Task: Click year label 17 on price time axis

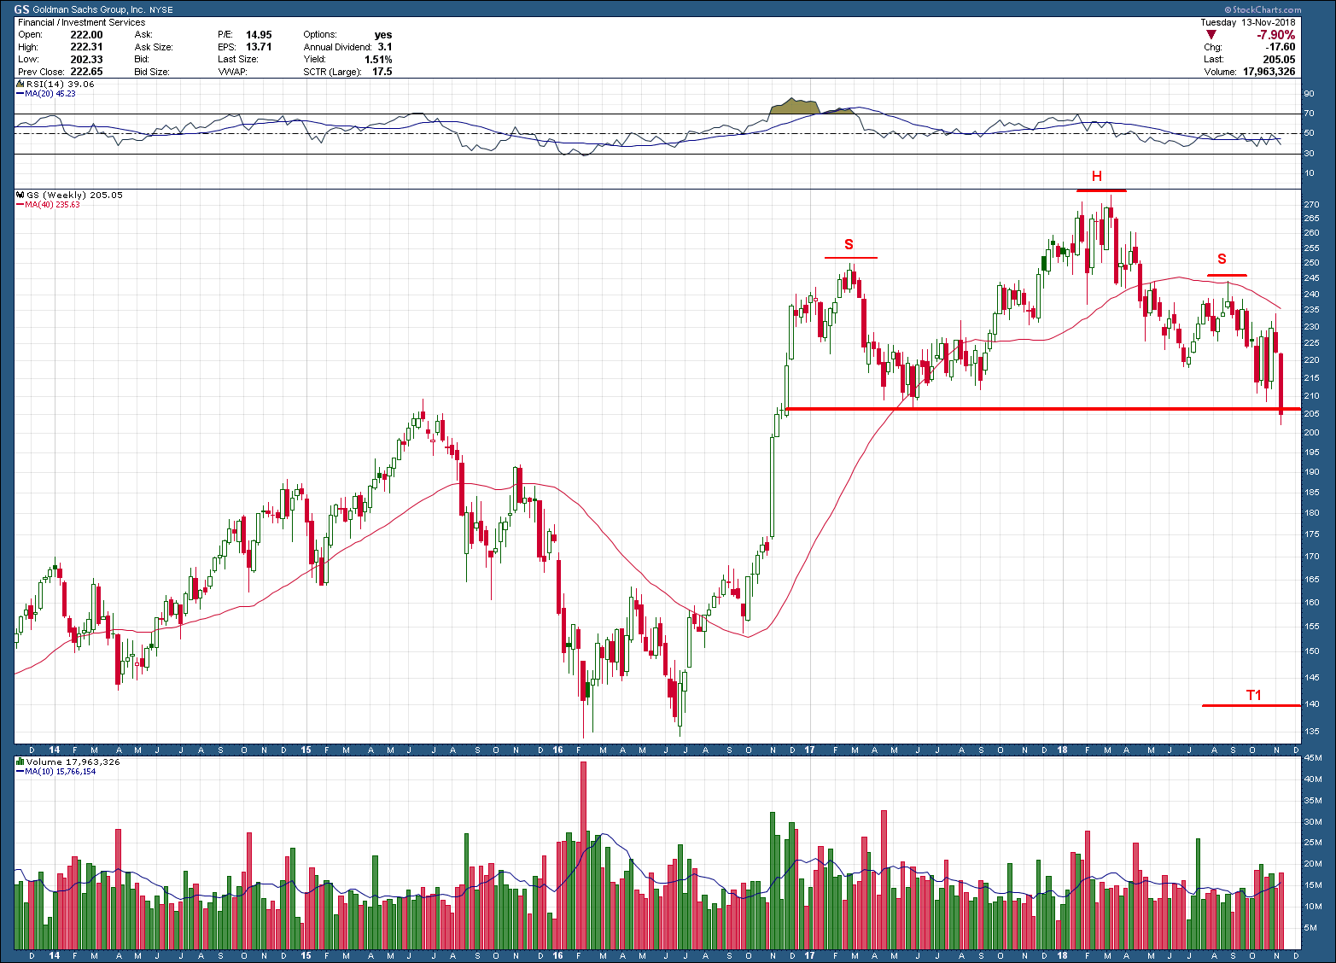Action: 809,750
